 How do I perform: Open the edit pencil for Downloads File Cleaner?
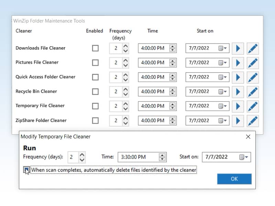[253, 48]
